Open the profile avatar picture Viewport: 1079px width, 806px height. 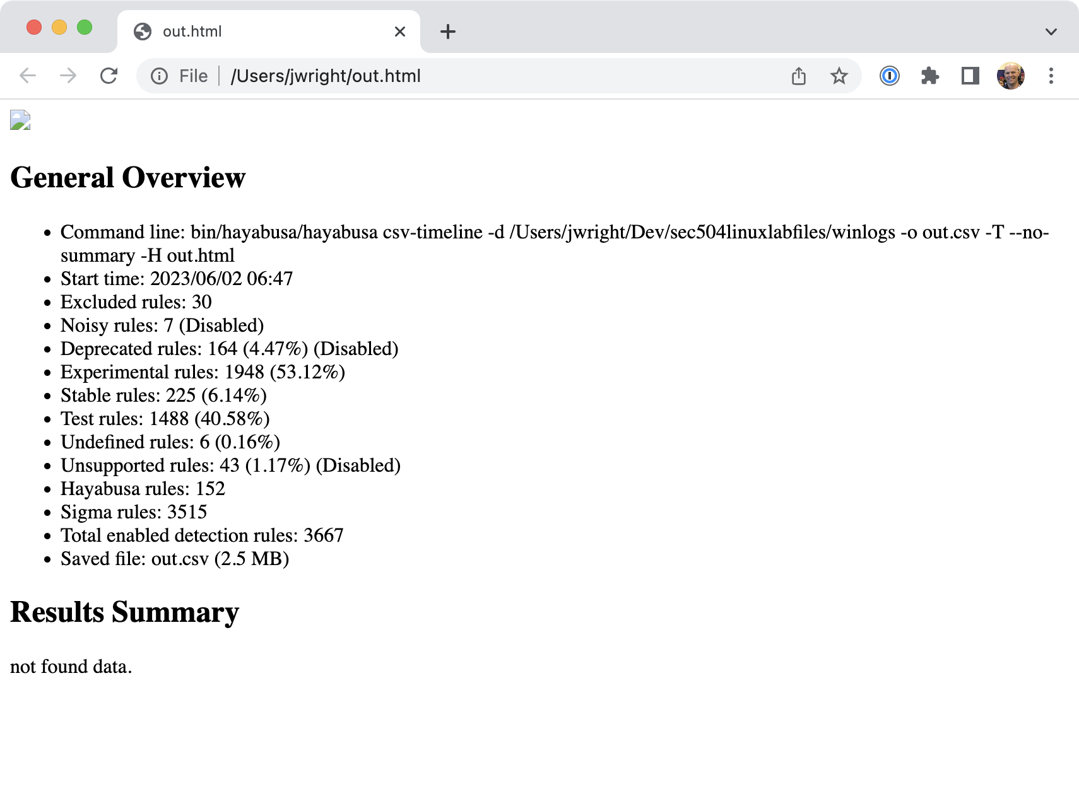click(x=1010, y=76)
